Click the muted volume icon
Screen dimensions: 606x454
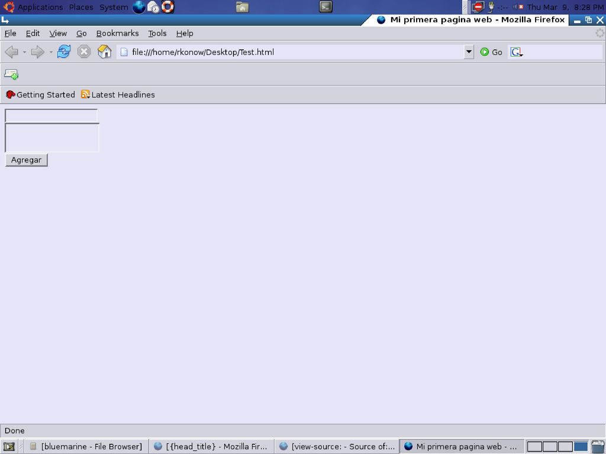518,7
